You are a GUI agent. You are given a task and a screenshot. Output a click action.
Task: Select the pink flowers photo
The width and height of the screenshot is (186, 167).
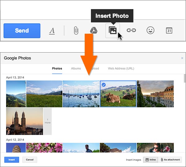(x=44, y=148)
